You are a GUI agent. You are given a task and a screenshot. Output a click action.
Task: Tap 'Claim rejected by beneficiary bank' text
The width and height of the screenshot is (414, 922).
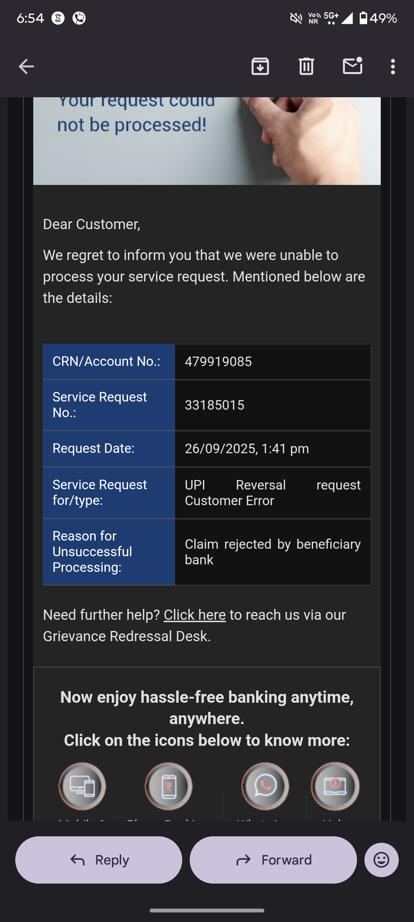tap(272, 551)
